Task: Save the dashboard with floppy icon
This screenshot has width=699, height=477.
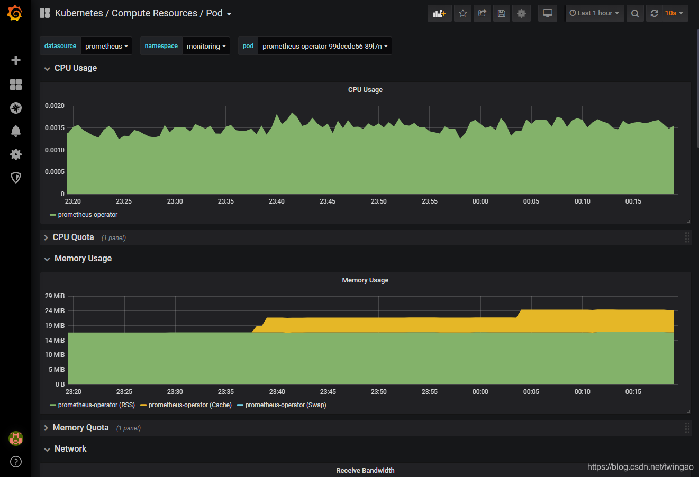Action: [502, 13]
